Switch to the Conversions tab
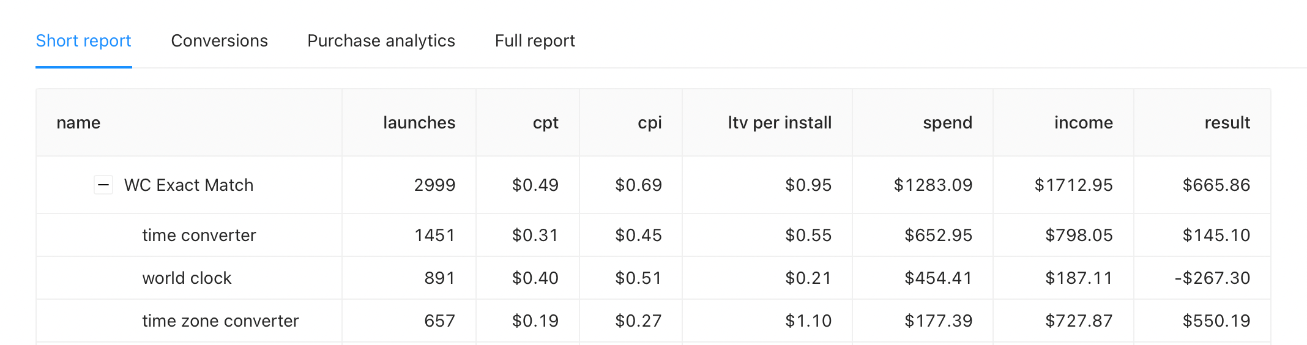This screenshot has width=1307, height=345. [x=219, y=41]
